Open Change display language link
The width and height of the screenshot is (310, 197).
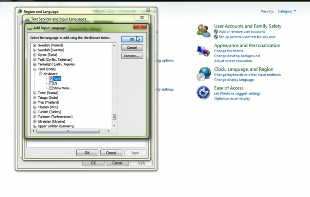234,80
